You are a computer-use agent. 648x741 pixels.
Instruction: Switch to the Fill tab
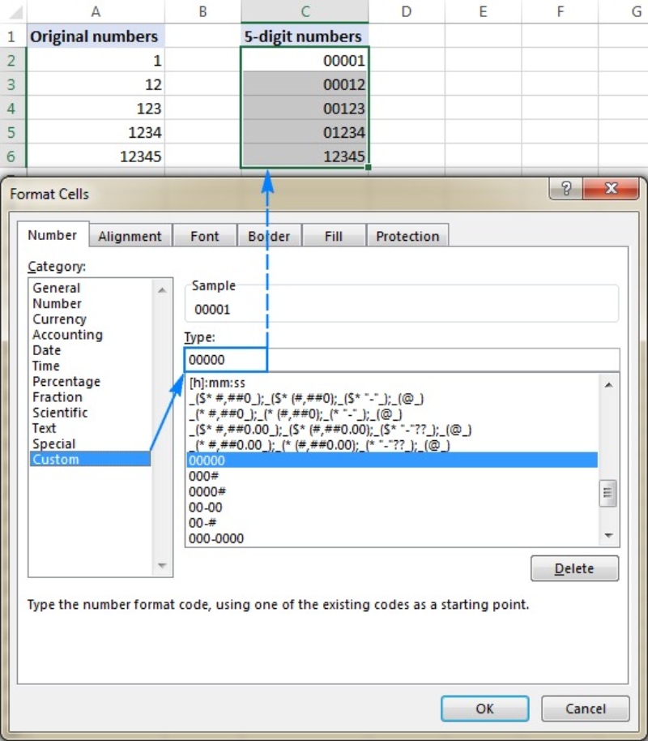point(334,236)
